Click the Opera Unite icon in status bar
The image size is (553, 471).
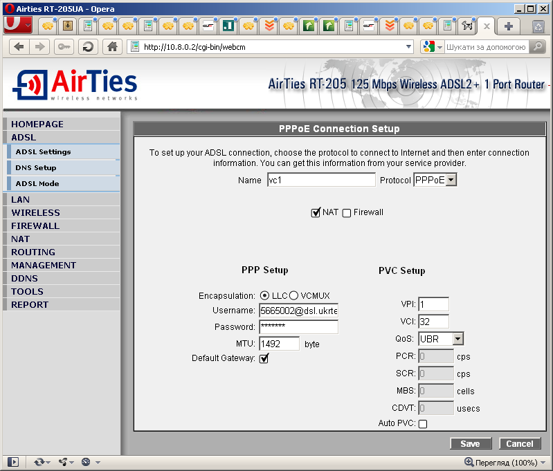63,462
